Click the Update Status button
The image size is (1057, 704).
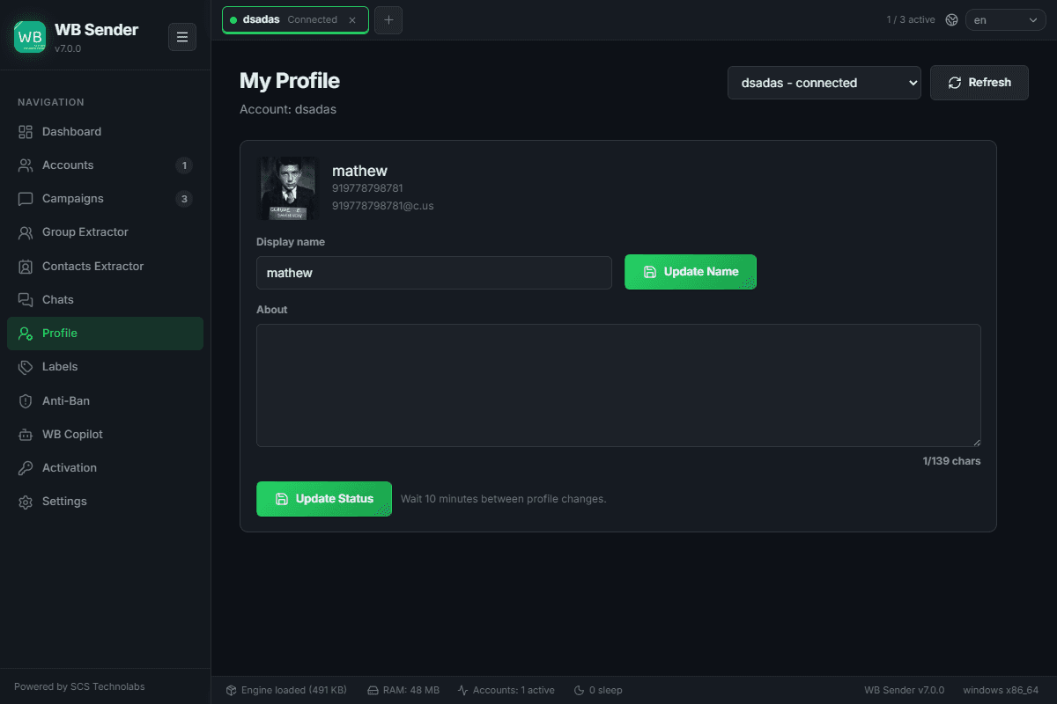(324, 499)
